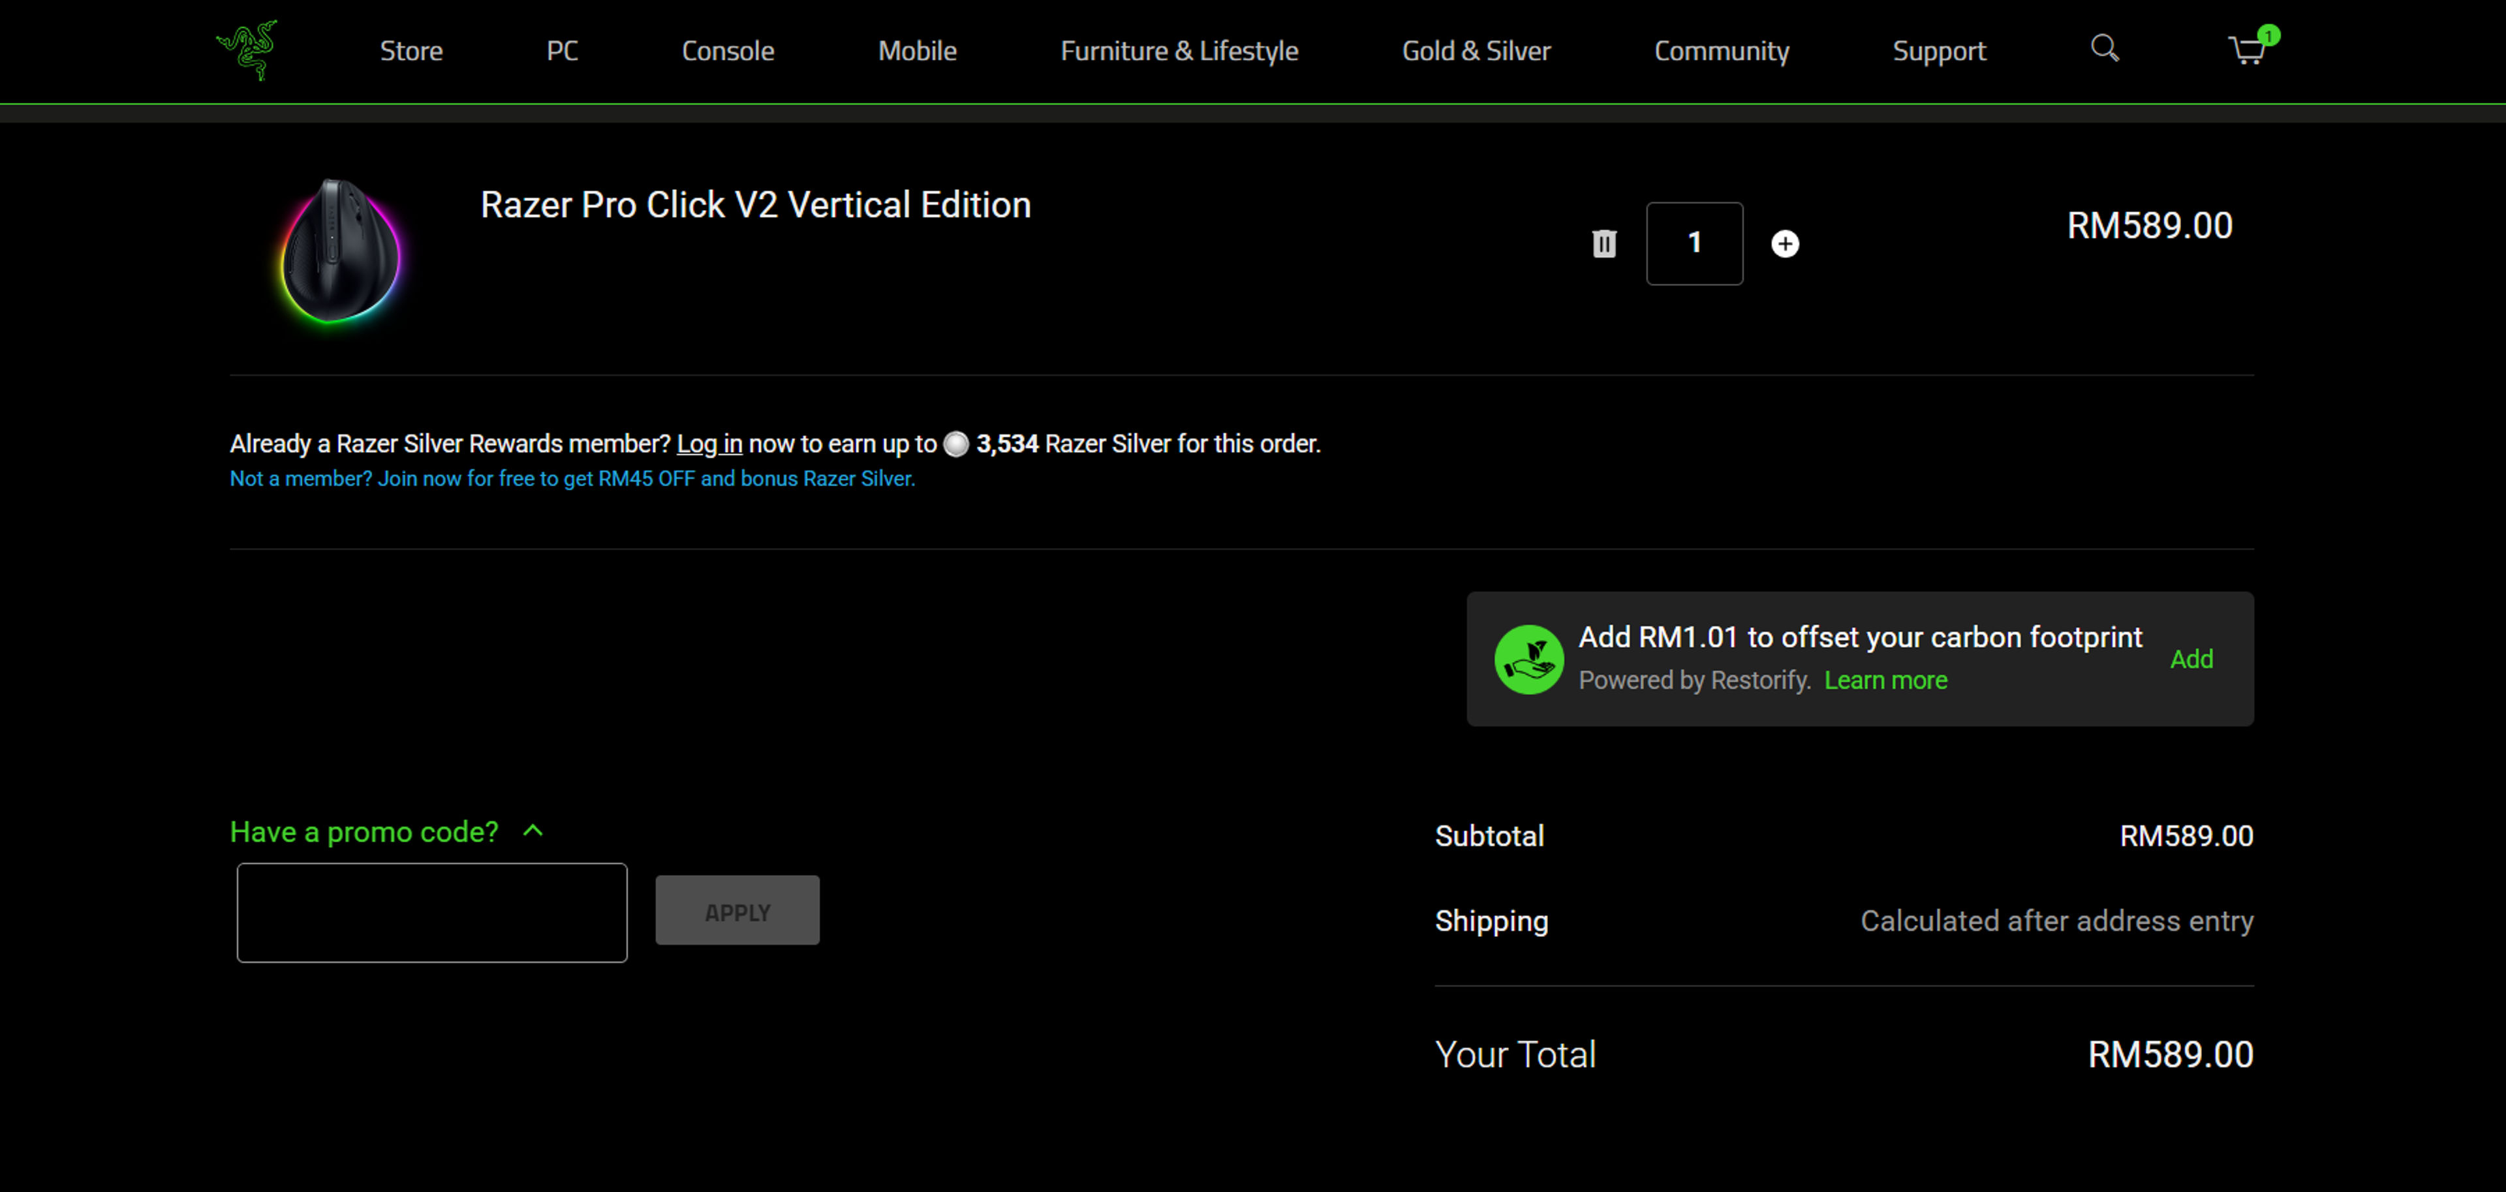
Task: Open the Console menu
Action: click(728, 50)
